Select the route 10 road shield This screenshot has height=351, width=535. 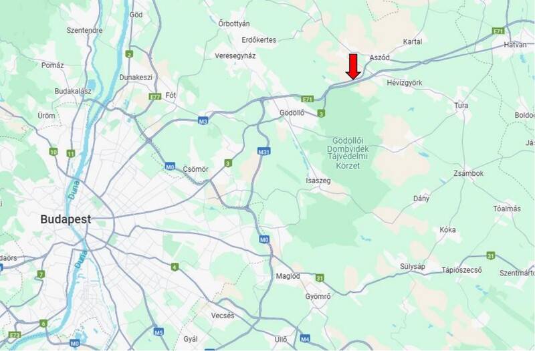coord(53,152)
